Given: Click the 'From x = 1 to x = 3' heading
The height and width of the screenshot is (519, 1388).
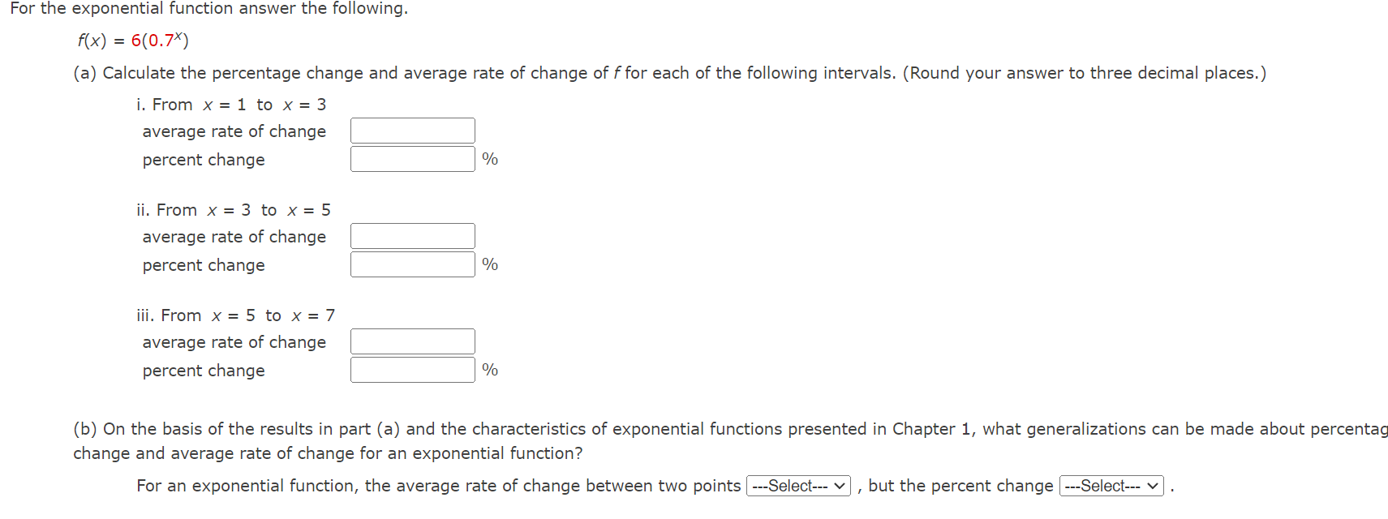Looking at the screenshot, I should [230, 104].
